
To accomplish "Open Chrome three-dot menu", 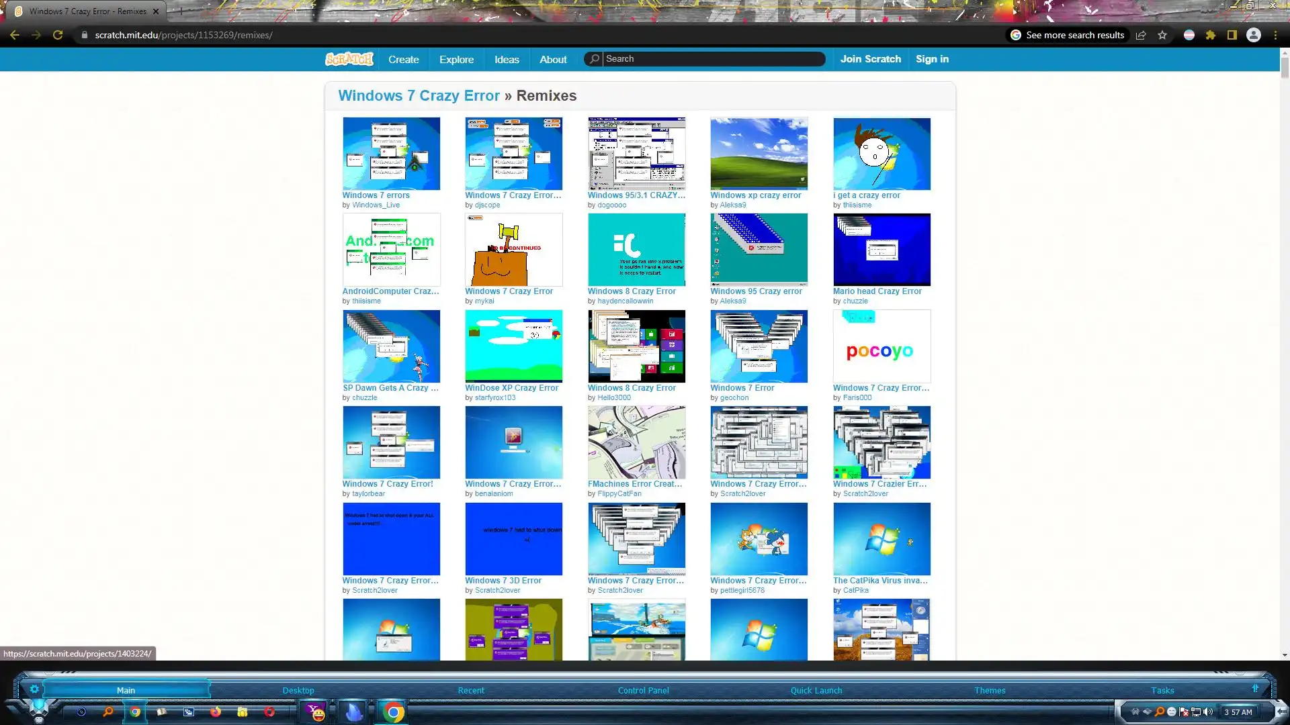I will tap(1275, 35).
